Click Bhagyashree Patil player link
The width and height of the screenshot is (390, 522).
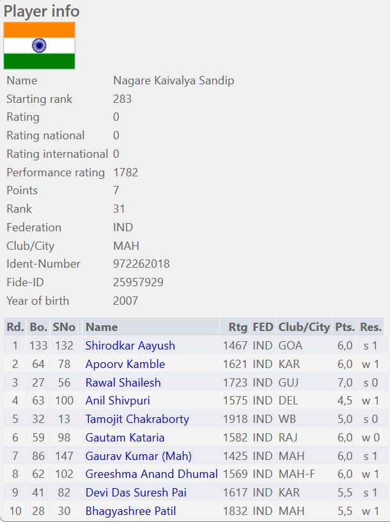[130, 511]
